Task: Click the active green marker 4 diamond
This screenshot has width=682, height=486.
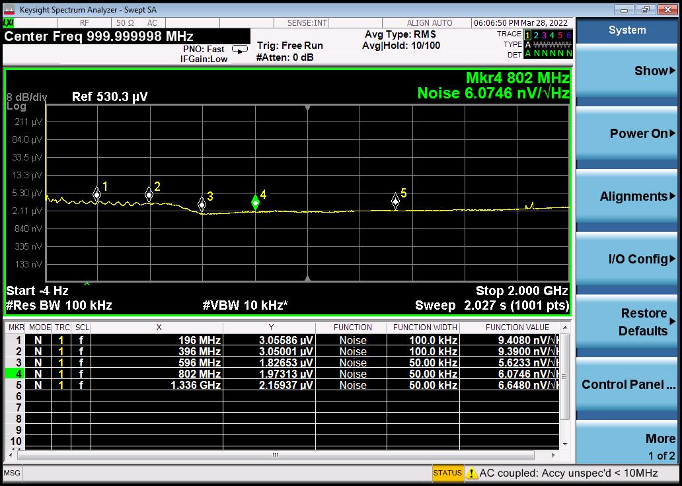Action: 255,203
